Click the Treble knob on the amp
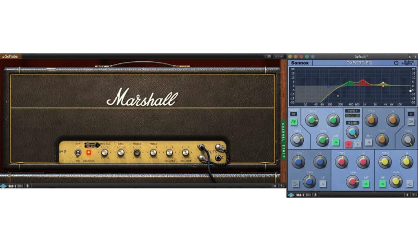 point(153,152)
